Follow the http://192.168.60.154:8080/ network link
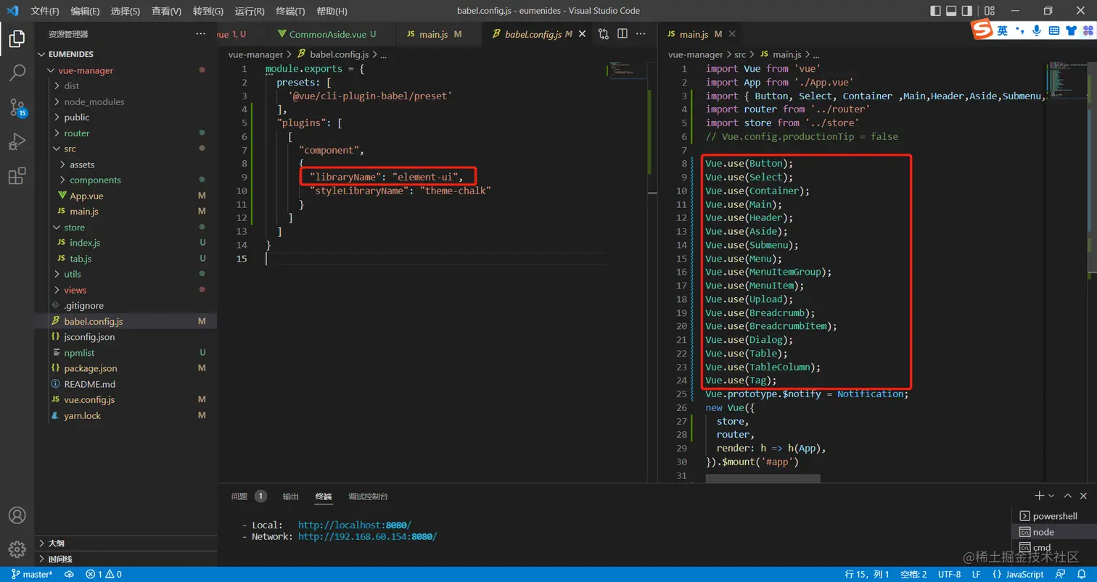Viewport: 1097px width, 582px height. [367, 536]
